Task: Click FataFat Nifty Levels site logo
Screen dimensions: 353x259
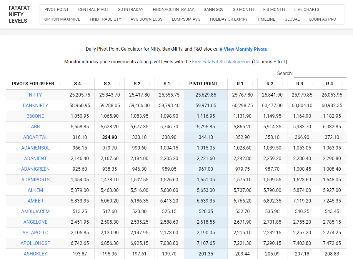Action: point(19,14)
